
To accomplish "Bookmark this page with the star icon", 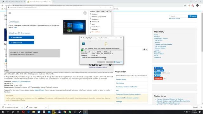I will (x=185, y=6).
